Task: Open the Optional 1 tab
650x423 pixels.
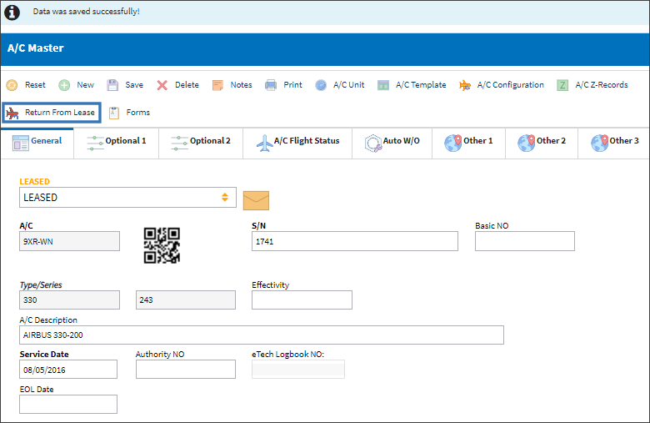Action: tap(117, 143)
